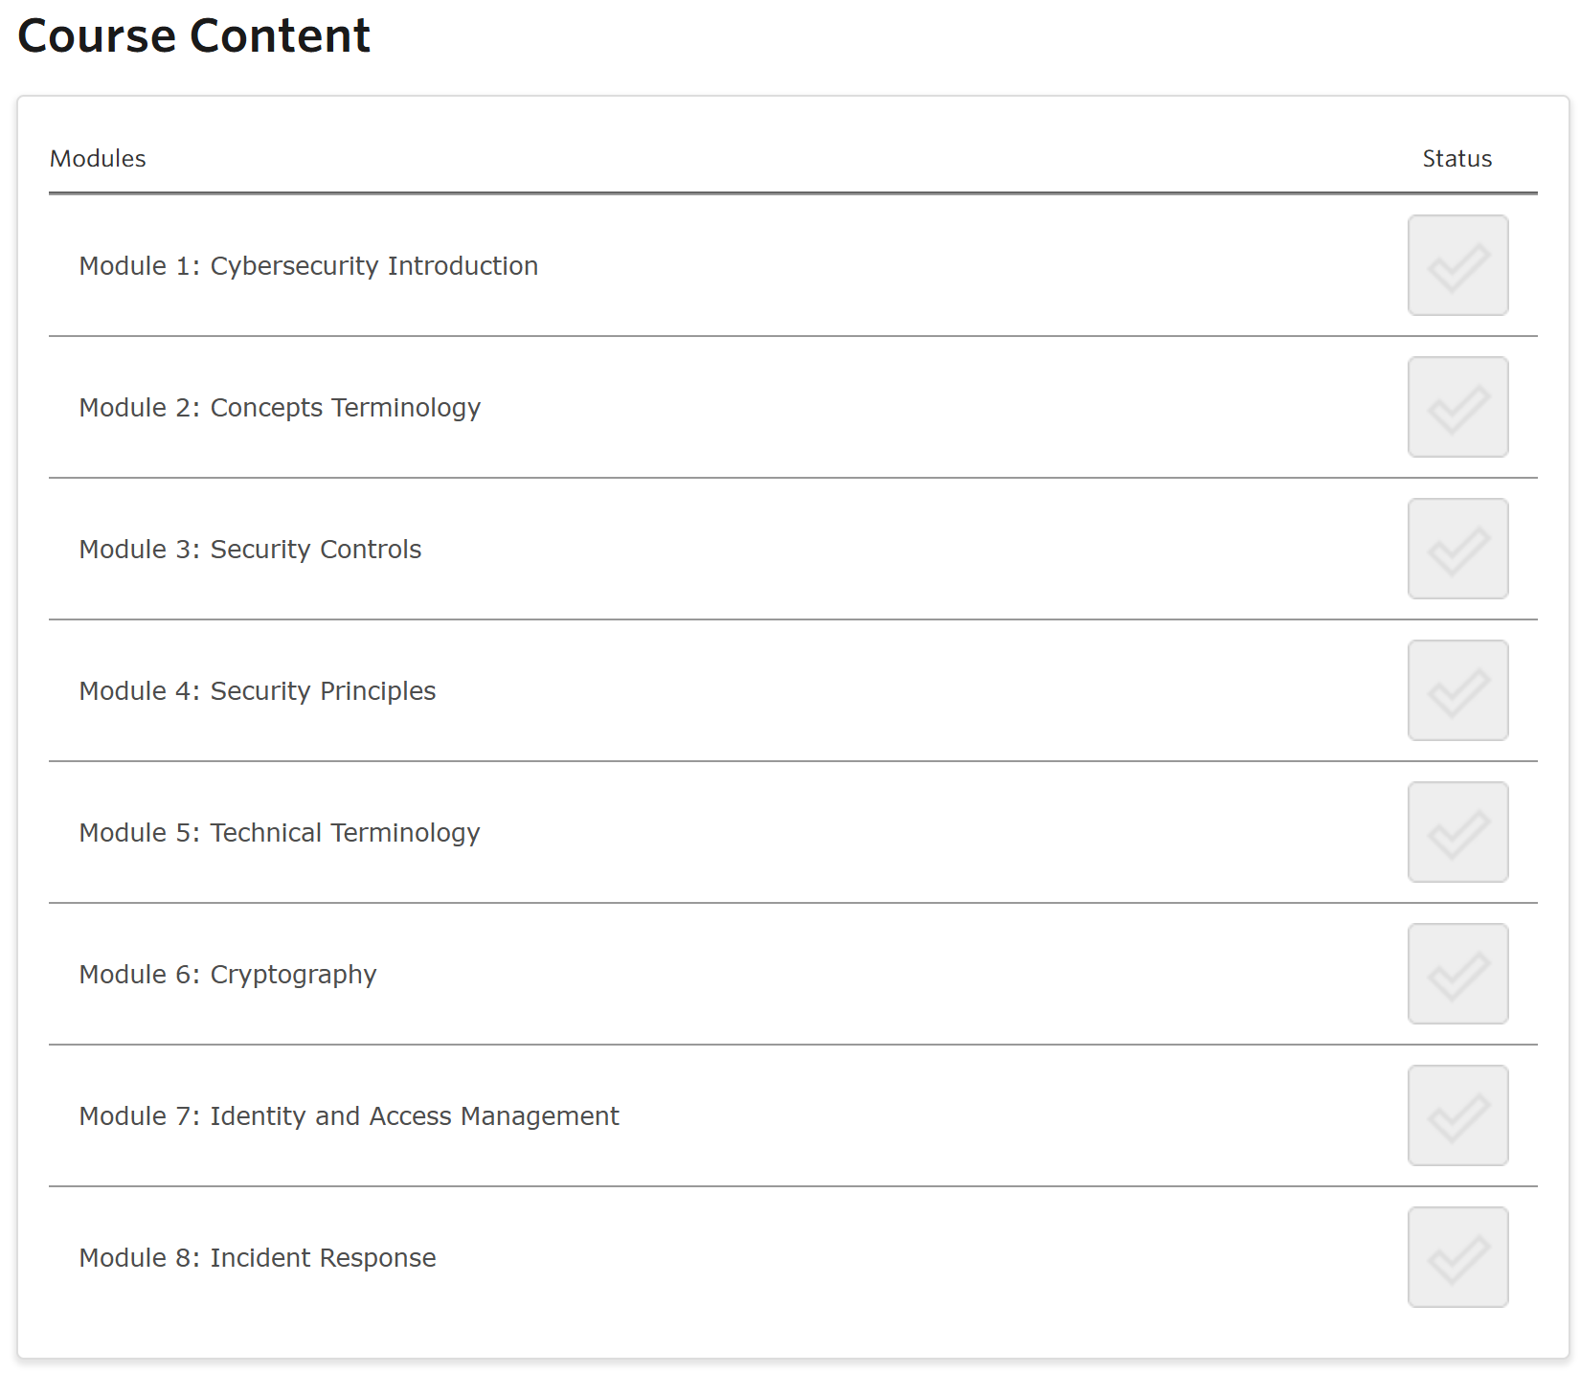This screenshot has width=1580, height=1373.
Task: Click the Modules column header
Action: pyautogui.click(x=98, y=159)
